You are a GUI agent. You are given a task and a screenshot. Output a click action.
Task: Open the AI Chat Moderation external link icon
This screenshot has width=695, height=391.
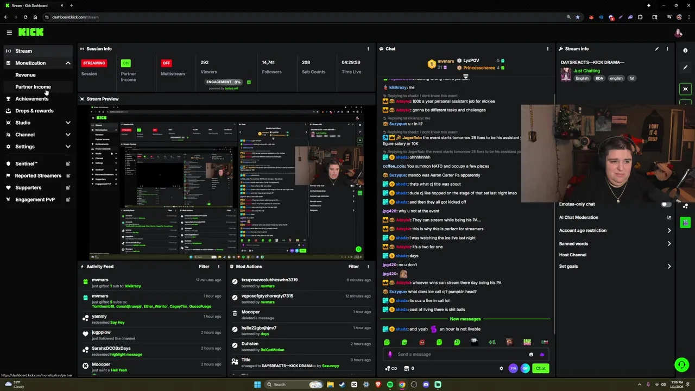pyautogui.click(x=669, y=217)
